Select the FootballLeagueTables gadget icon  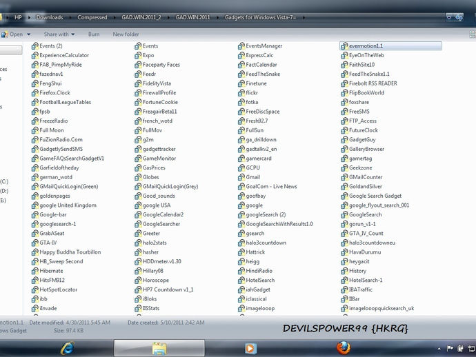click(x=35, y=102)
